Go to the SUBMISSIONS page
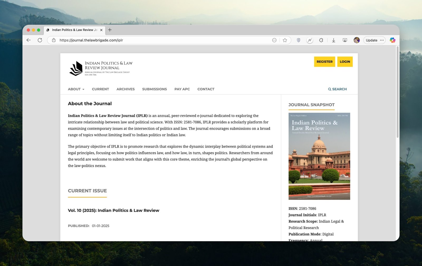This screenshot has width=422, height=266. pyautogui.click(x=154, y=89)
